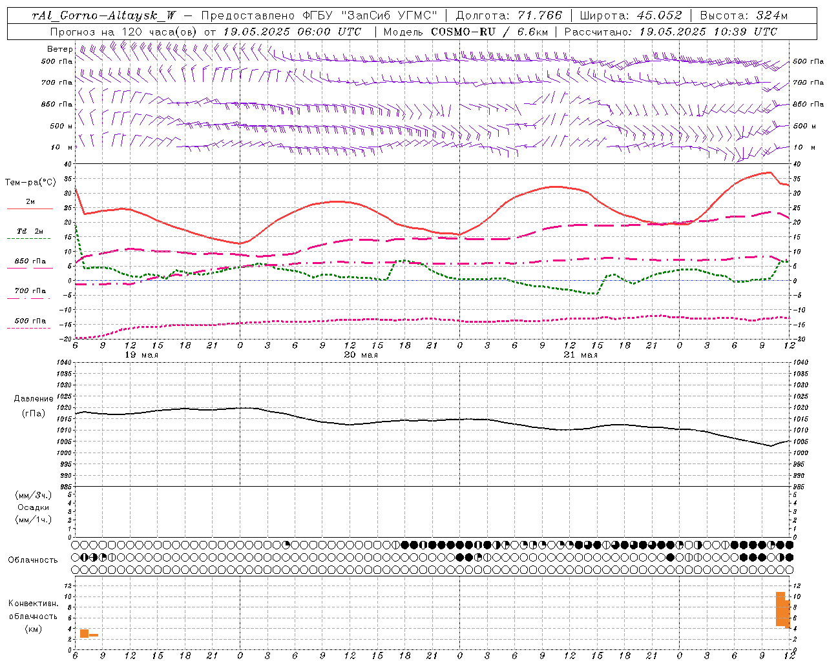The height and width of the screenshot is (661, 827).
Task: Click the Прогноз на 120 часа(ов) header text
Action: point(125,32)
